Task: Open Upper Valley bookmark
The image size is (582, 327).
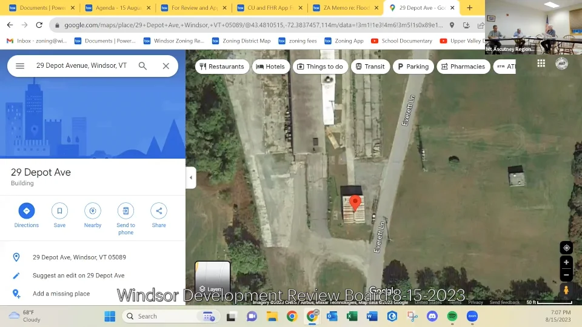Action: (462, 41)
